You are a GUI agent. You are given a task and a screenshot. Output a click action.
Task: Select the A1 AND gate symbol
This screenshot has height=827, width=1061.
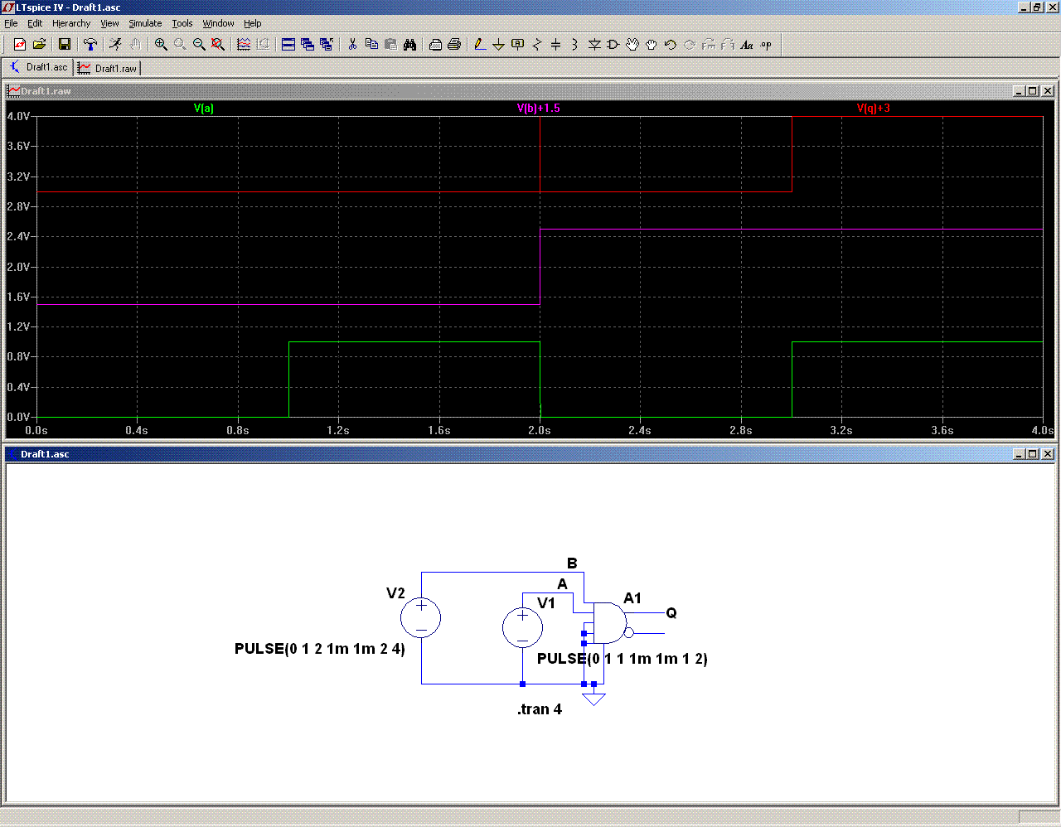pos(609,623)
